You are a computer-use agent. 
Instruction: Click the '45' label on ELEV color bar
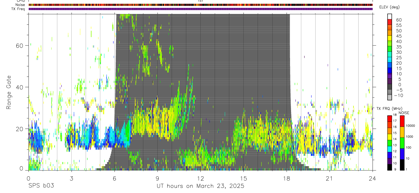(x=399, y=36)
